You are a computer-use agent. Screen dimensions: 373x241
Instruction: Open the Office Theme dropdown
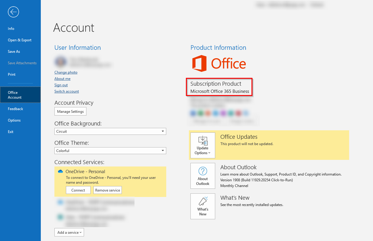(x=163, y=151)
